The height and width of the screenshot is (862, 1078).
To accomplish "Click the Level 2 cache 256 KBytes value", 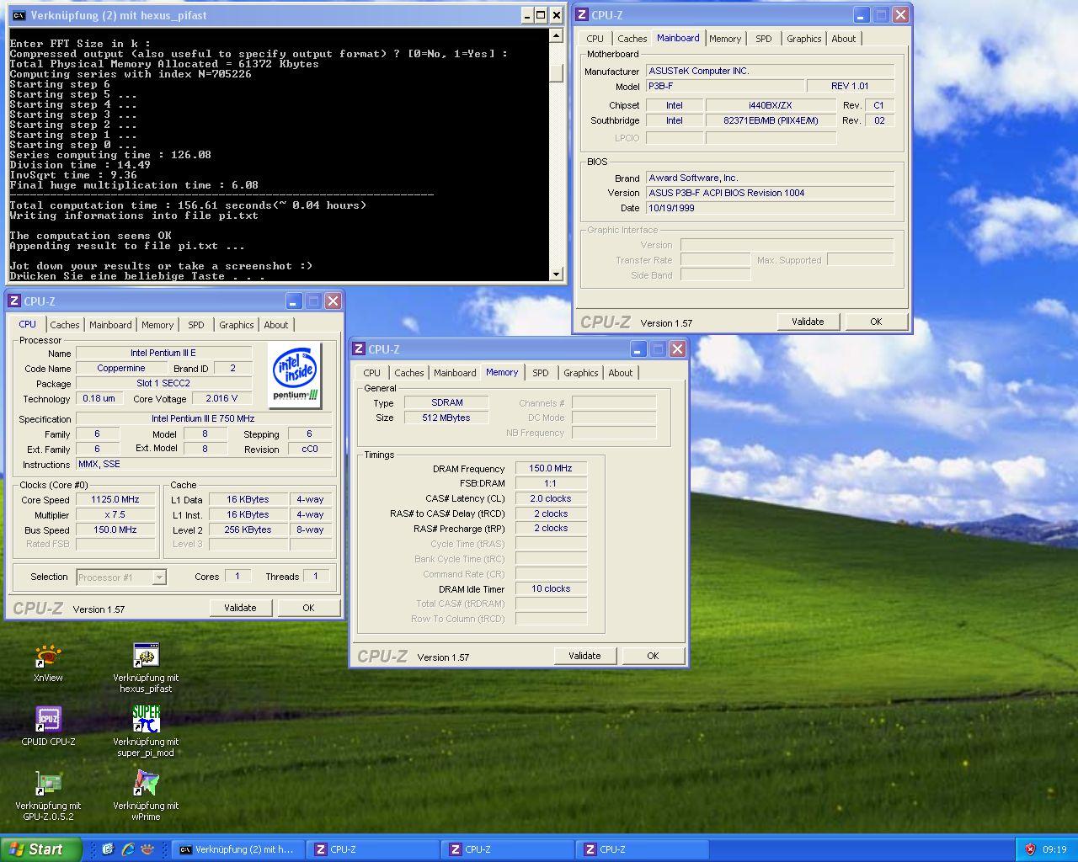I will point(248,529).
